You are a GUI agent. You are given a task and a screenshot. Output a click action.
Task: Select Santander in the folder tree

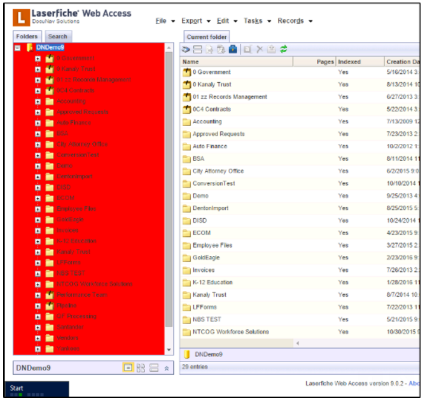[x=70, y=327]
